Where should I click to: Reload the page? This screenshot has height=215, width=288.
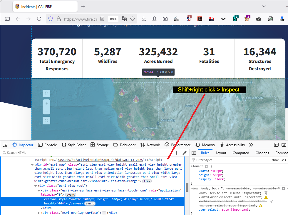39,19
